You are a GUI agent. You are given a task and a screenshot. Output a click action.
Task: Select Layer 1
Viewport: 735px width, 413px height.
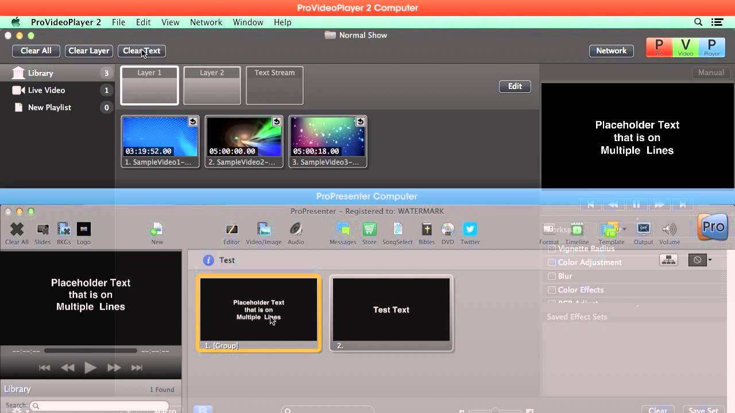point(149,85)
